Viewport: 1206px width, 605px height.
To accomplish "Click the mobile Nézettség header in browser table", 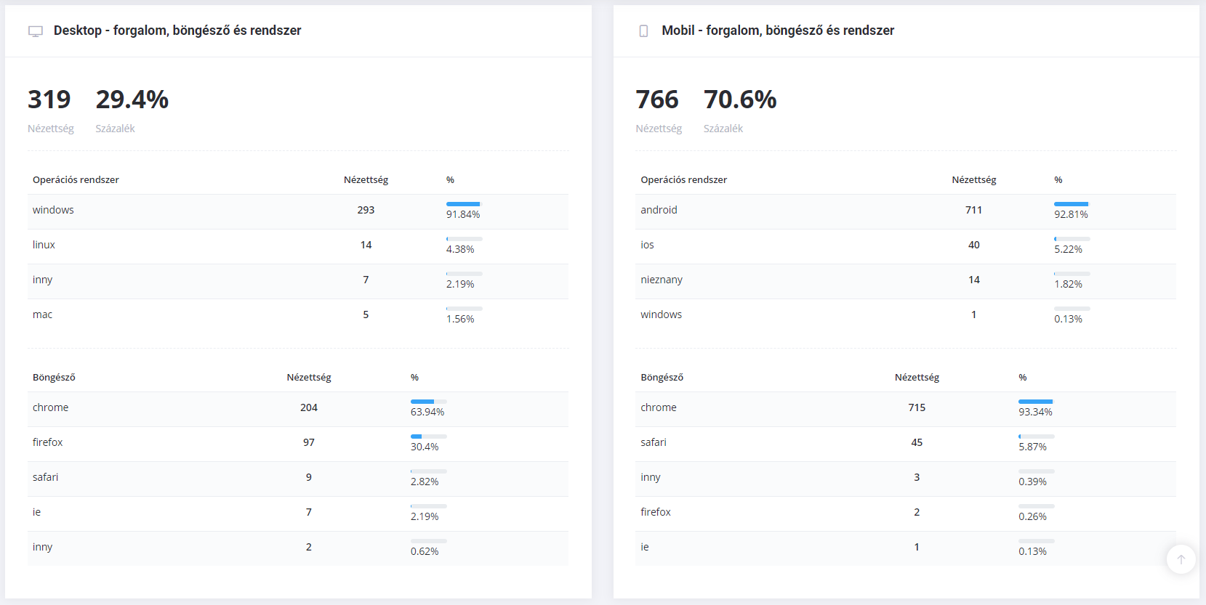I will (917, 378).
